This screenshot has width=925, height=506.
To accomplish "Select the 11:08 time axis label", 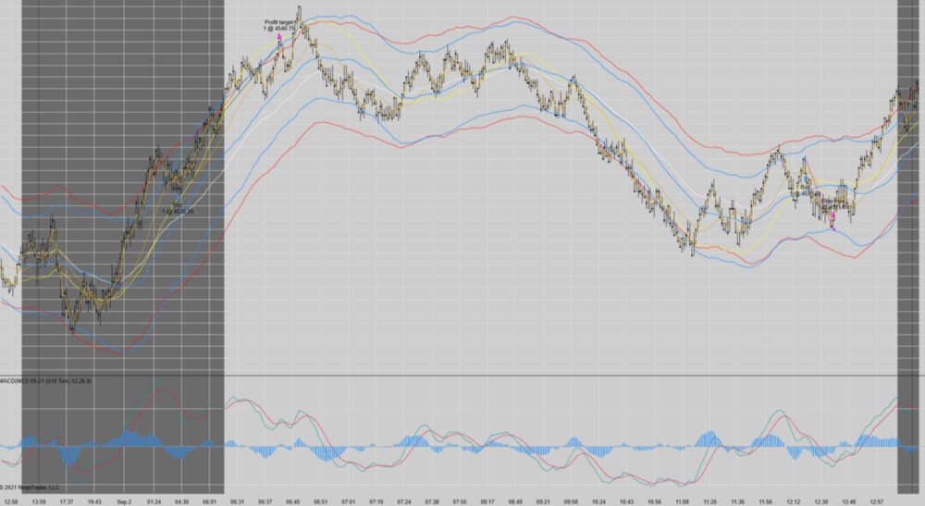I will pos(682,501).
